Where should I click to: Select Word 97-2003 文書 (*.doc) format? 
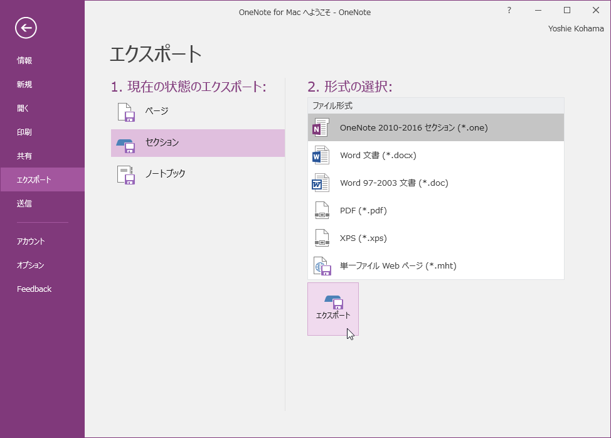(x=435, y=183)
